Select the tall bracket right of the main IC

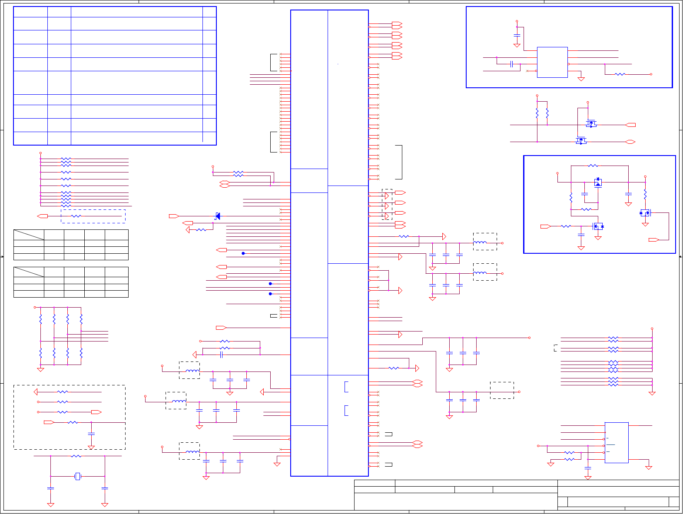pos(399,162)
